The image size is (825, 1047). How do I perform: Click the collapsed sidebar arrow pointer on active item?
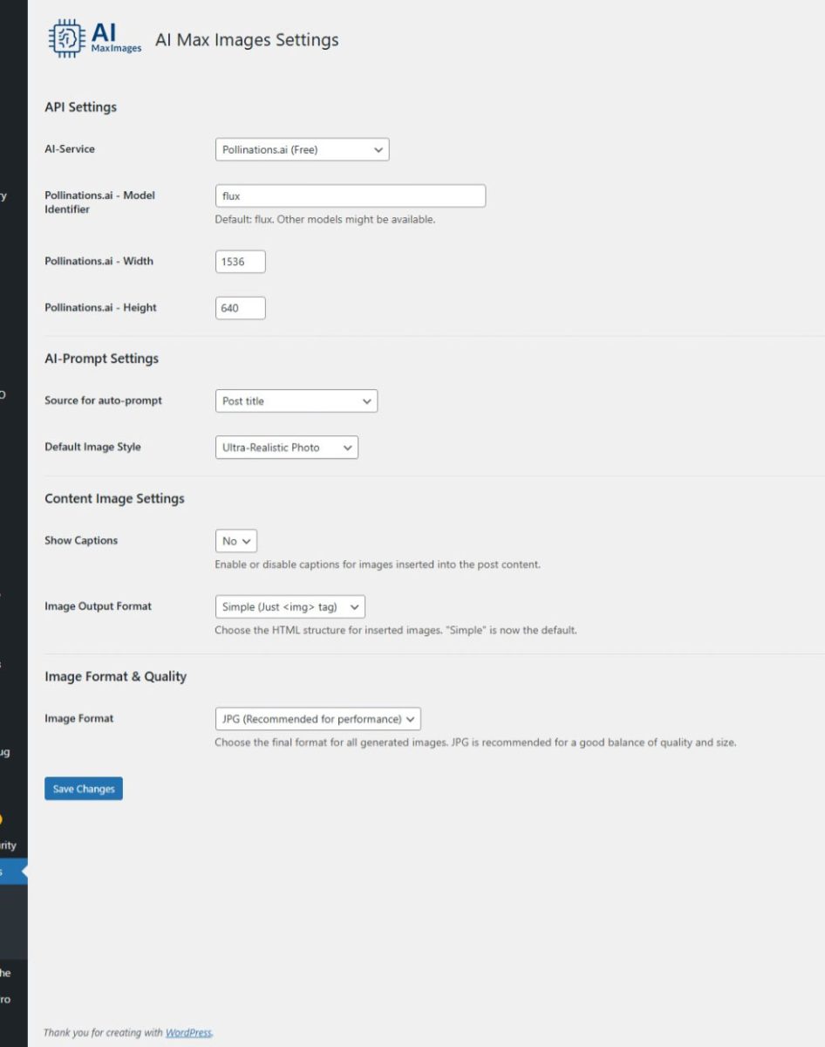click(x=24, y=871)
